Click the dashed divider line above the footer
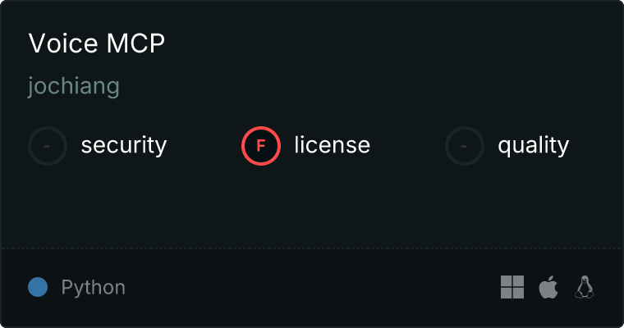 pyautogui.click(x=312, y=248)
